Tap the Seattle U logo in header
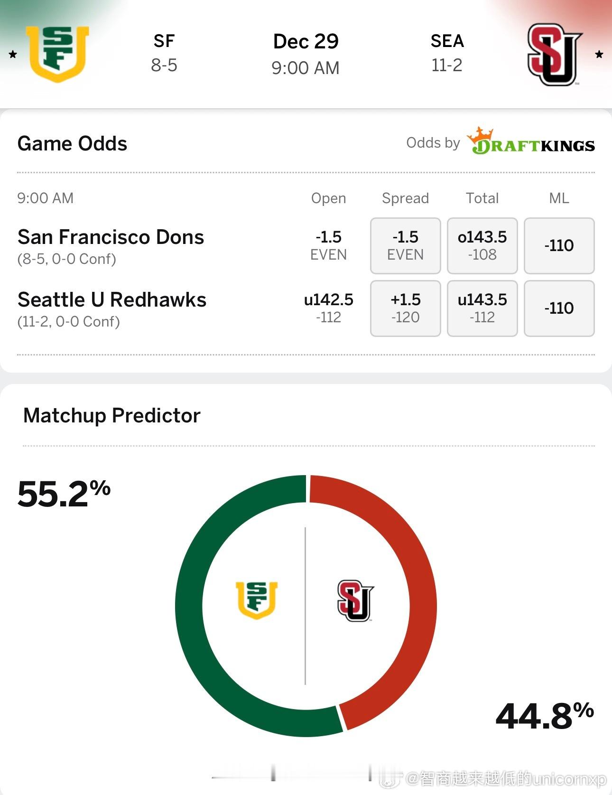The height and width of the screenshot is (795, 612). (554, 55)
